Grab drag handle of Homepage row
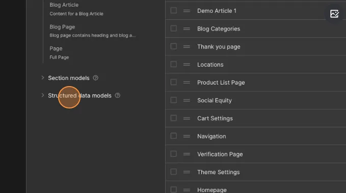This screenshot has height=193, width=346. tap(187, 190)
